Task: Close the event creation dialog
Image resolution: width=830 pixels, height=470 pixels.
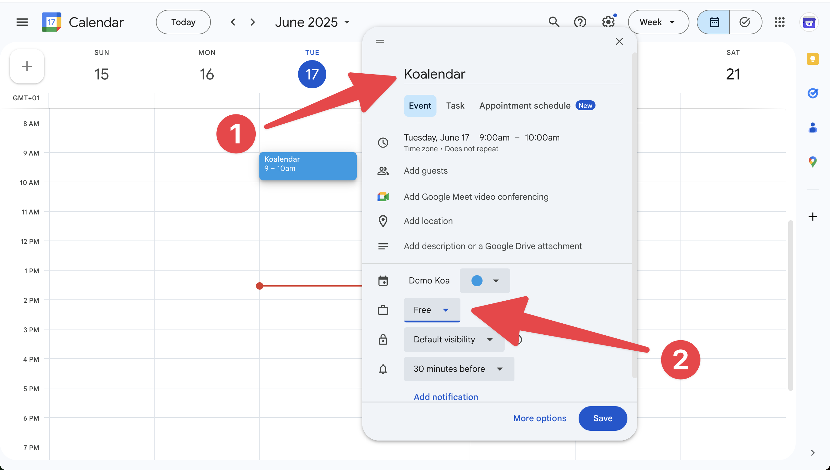Action: pyautogui.click(x=619, y=41)
